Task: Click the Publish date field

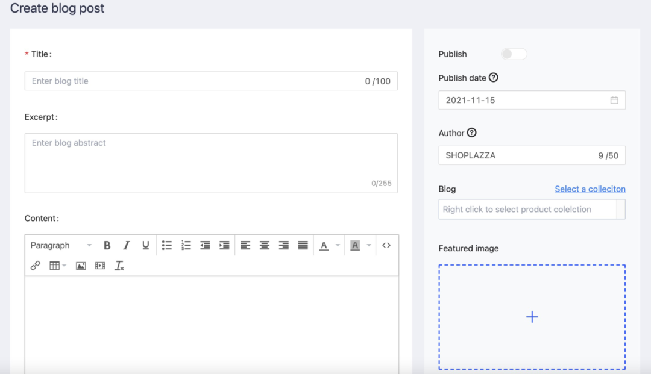Action: pos(532,100)
